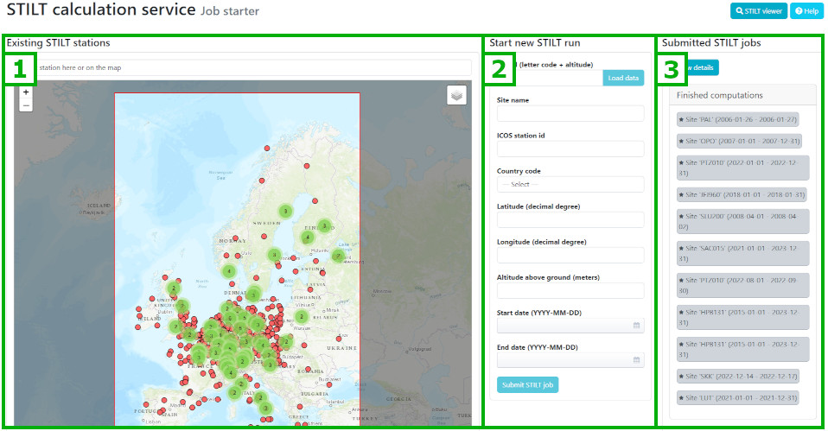The image size is (828, 431).
Task: Open the Start date calendar icon
Action: (636, 326)
